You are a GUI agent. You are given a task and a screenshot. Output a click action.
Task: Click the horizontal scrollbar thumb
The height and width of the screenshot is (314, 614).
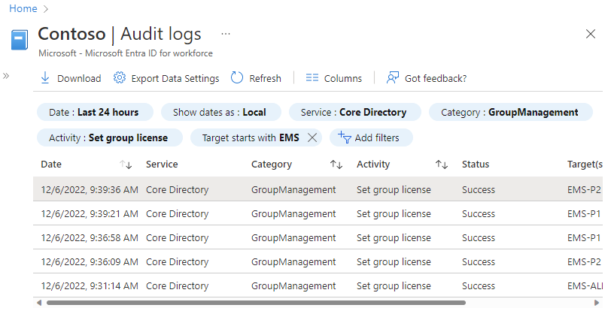click(x=256, y=303)
